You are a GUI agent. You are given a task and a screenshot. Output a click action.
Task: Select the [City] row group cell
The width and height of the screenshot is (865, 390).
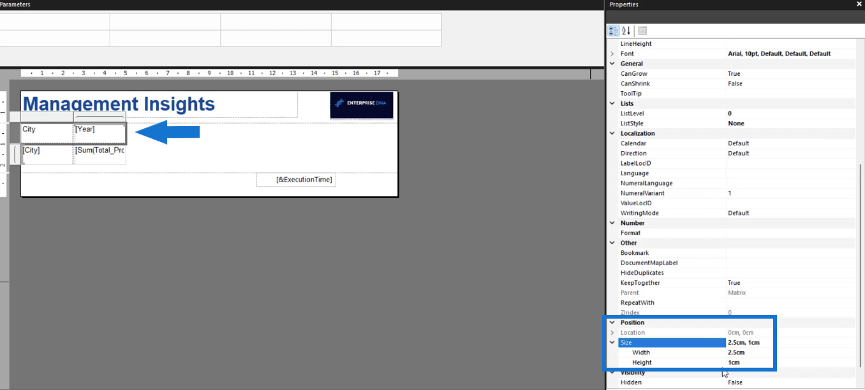point(47,154)
